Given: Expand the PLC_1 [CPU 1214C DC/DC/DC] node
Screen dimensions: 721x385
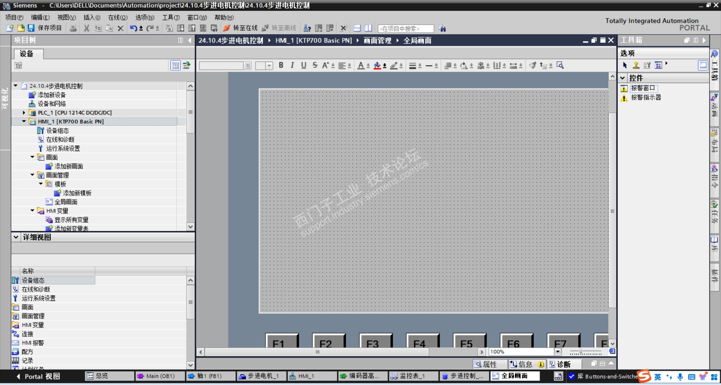Looking at the screenshot, I should pyautogui.click(x=24, y=112).
